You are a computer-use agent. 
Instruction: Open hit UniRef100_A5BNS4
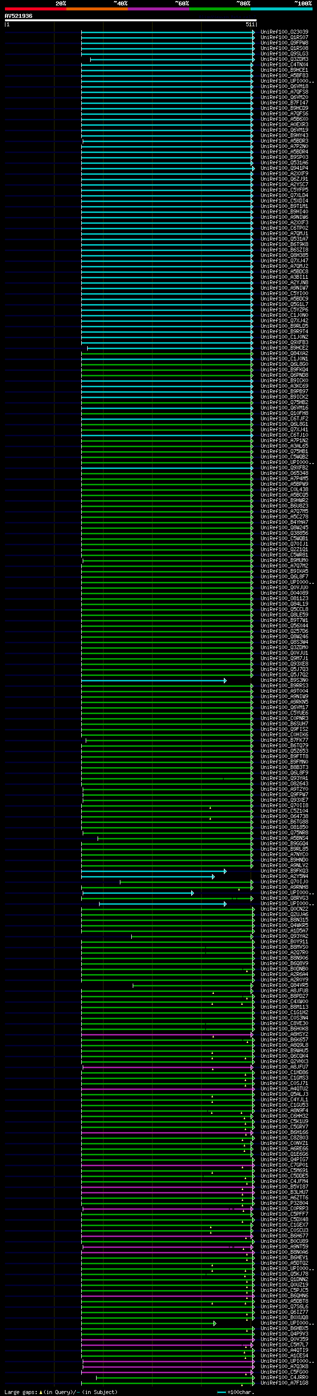tap(284, 838)
